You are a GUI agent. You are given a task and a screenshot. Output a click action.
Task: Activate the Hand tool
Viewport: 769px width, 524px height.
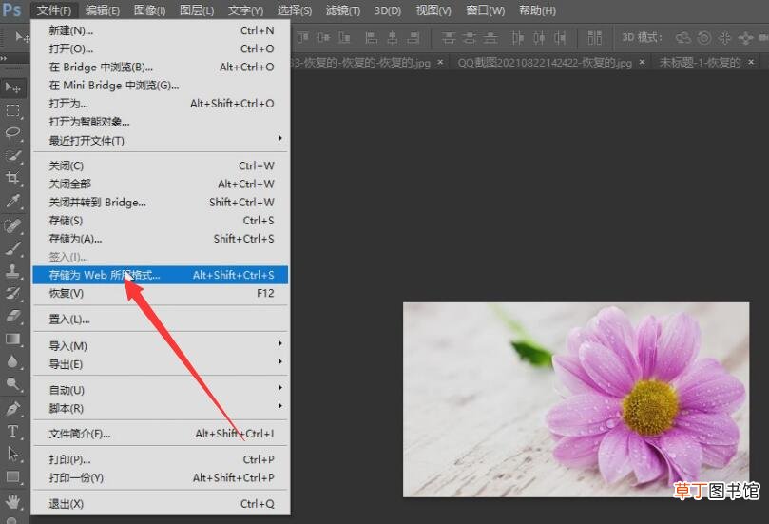12,501
